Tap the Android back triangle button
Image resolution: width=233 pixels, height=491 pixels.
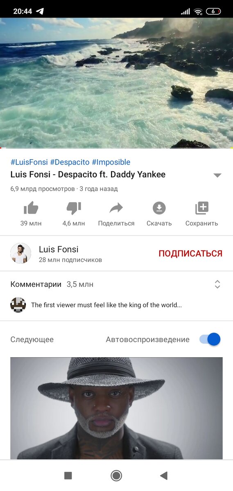(164, 475)
